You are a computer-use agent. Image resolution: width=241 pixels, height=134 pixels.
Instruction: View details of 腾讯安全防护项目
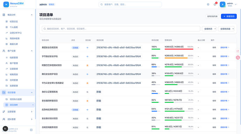pyautogui.click(x=225, y=74)
